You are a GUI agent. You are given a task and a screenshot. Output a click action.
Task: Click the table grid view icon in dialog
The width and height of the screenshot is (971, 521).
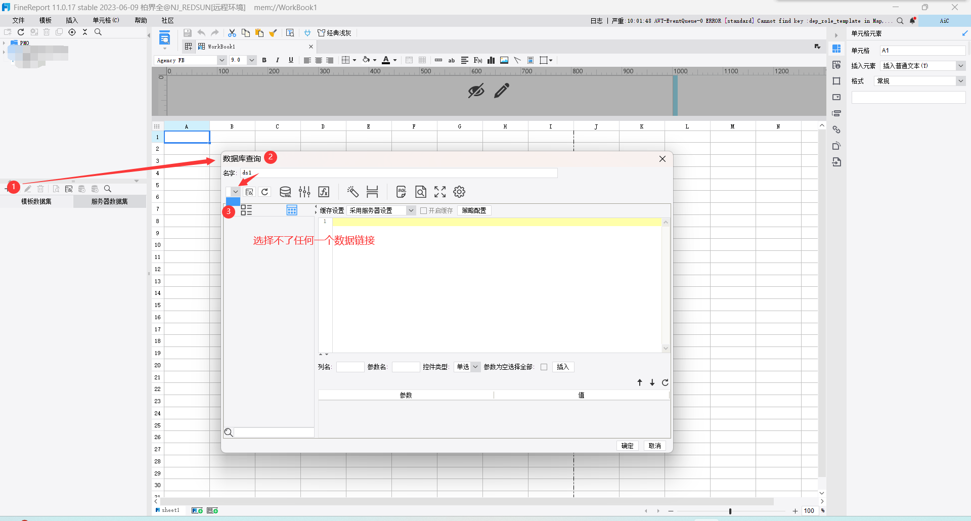click(292, 210)
